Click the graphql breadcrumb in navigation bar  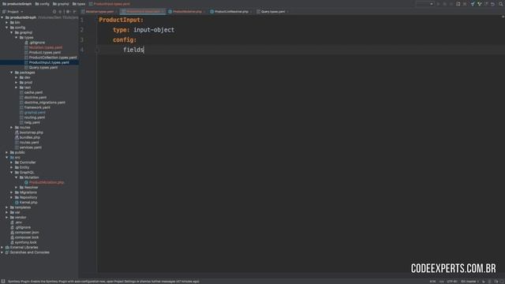tap(61, 4)
